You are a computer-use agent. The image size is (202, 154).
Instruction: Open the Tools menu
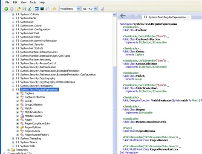pyautogui.click(x=33, y=3)
